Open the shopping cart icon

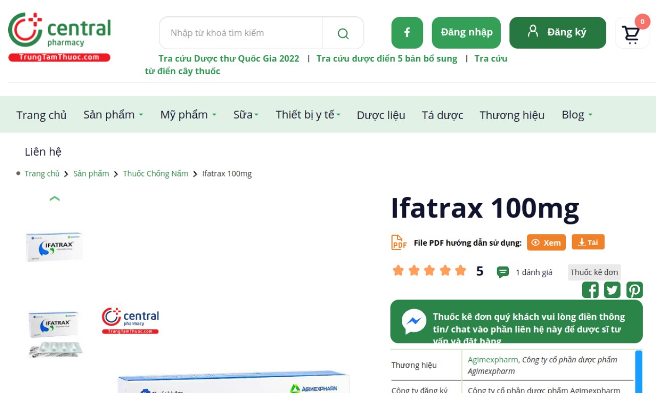point(632,33)
